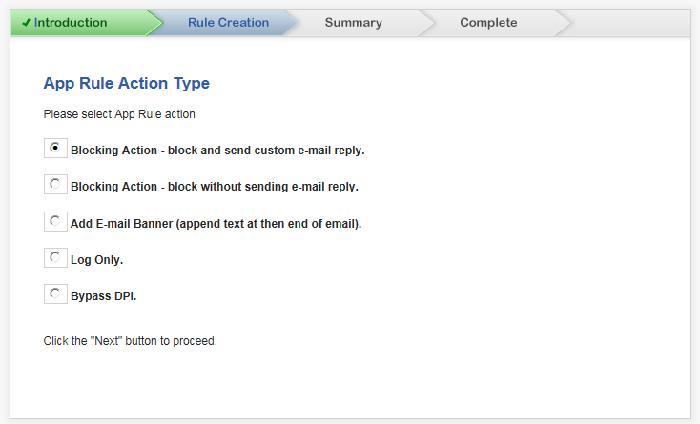Select the Bypass DPI radio button

pos(55,293)
